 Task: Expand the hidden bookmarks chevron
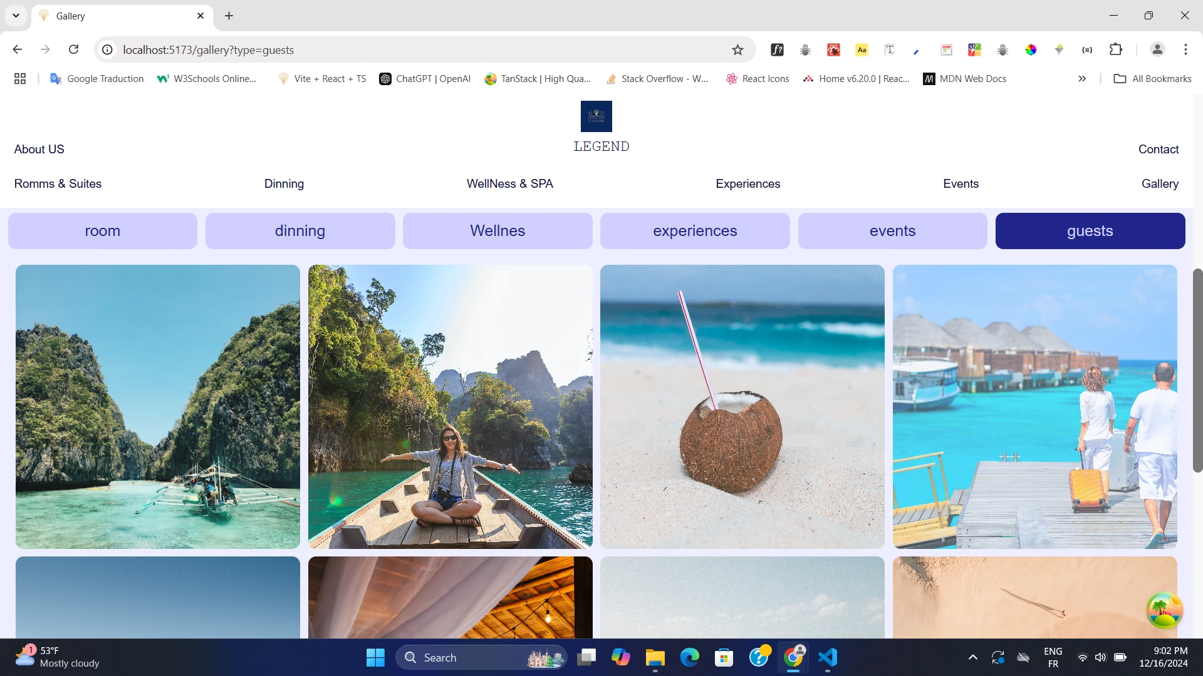(x=1082, y=79)
